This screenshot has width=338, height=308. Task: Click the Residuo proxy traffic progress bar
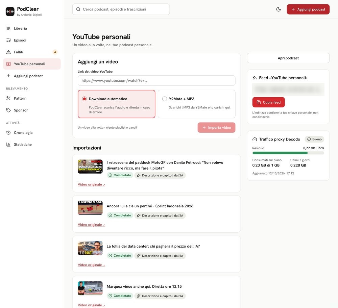288,153
